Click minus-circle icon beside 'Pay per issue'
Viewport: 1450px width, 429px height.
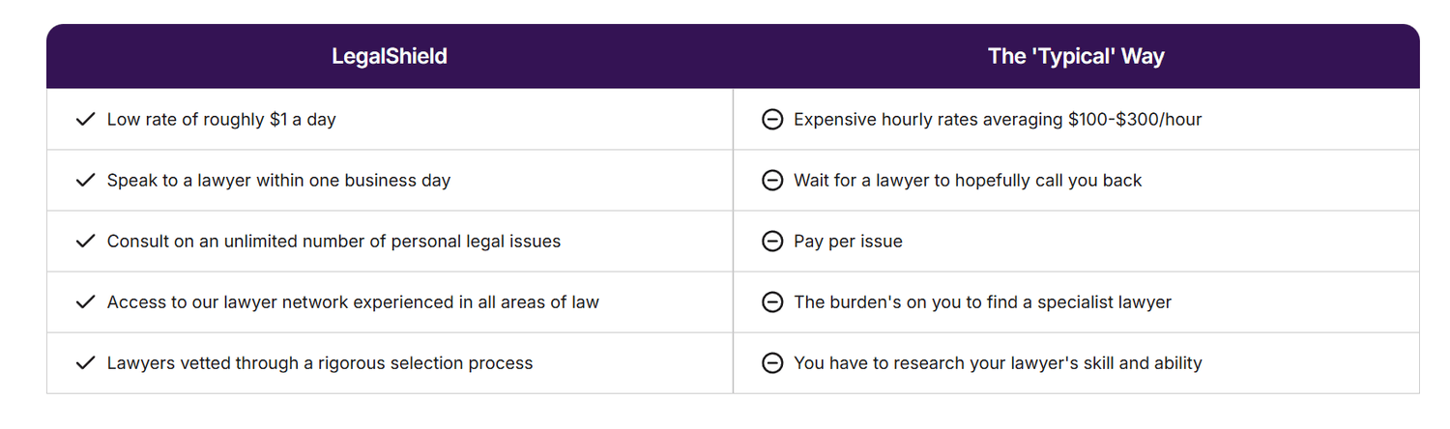(x=772, y=242)
